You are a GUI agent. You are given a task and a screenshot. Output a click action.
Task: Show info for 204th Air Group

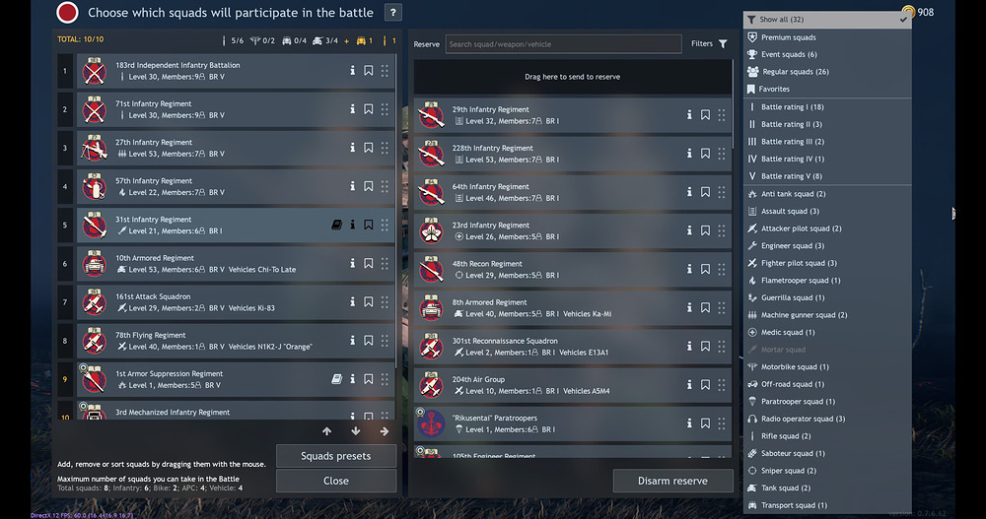[x=689, y=384]
